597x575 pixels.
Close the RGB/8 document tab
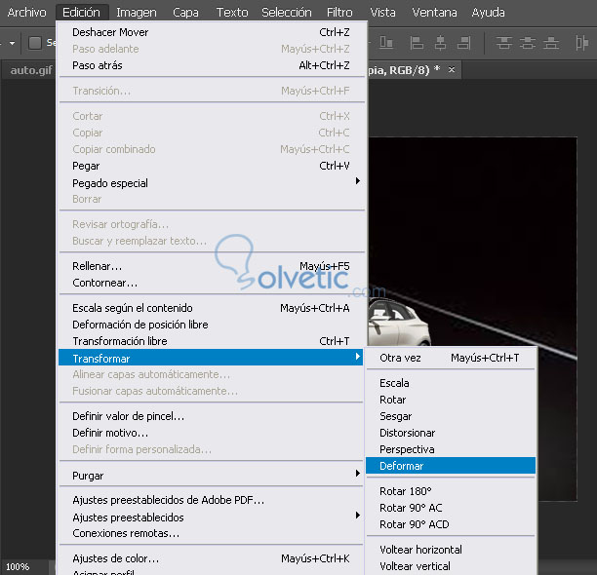pos(452,69)
